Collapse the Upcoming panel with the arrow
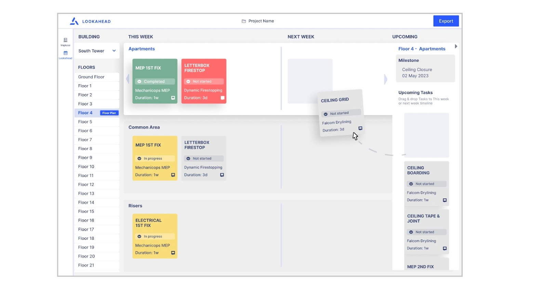 [x=456, y=46]
